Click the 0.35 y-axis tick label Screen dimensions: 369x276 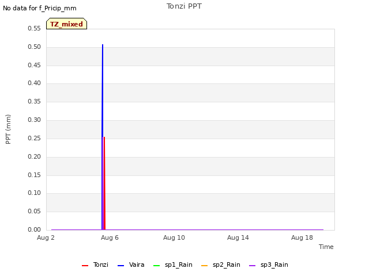(35, 101)
